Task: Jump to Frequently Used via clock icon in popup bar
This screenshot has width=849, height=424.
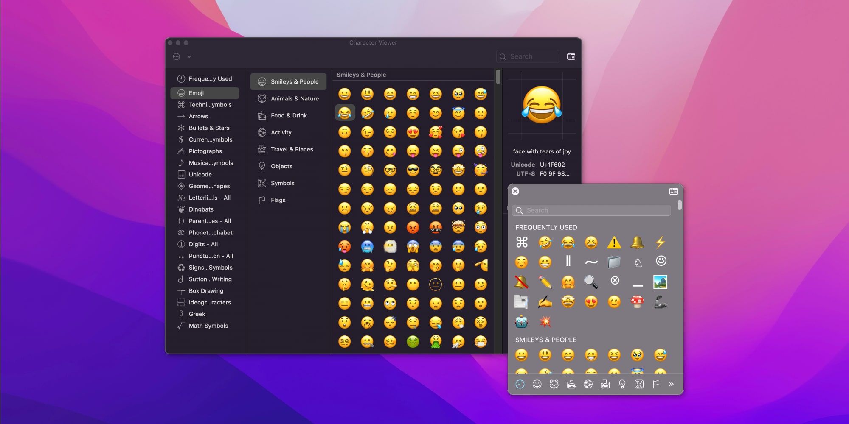Action: (x=520, y=384)
